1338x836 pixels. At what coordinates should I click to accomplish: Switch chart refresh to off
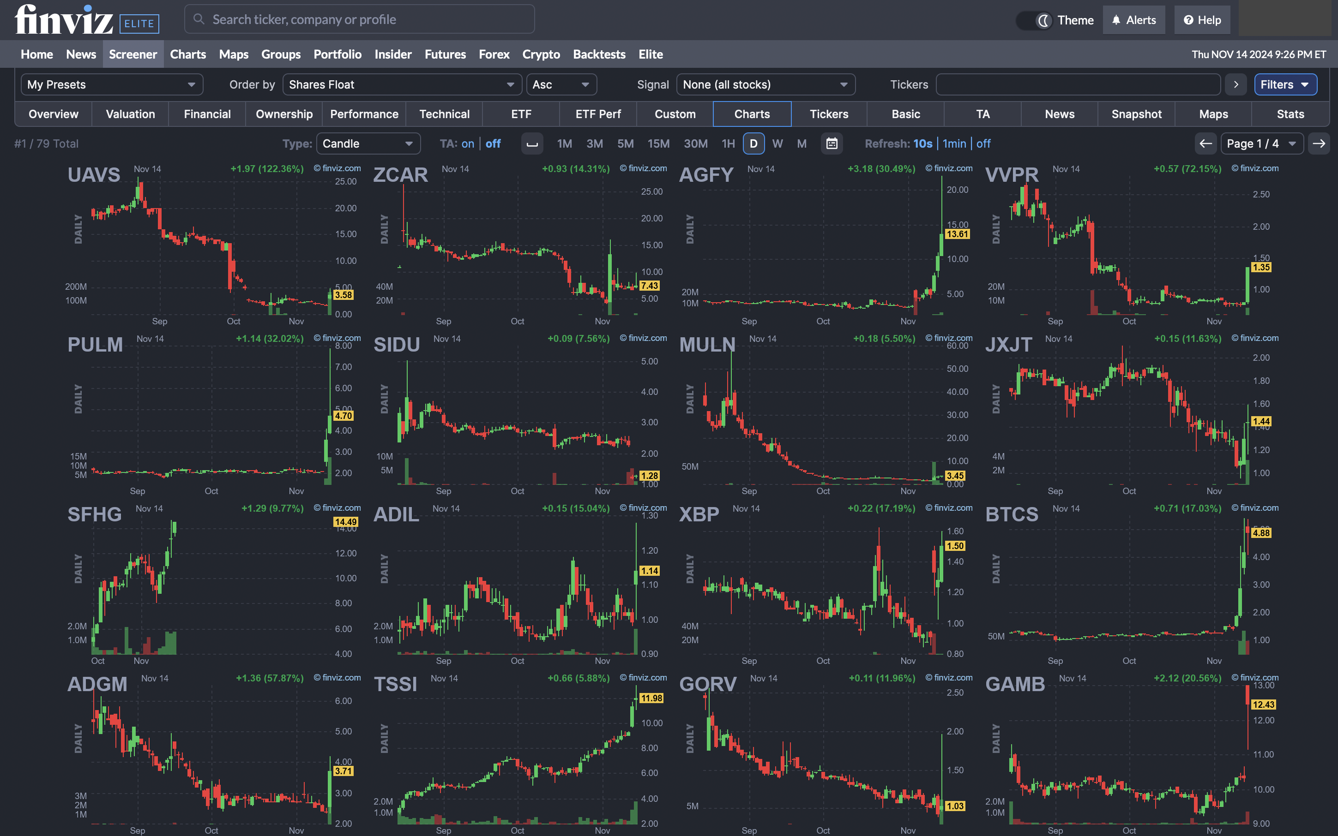click(x=983, y=143)
